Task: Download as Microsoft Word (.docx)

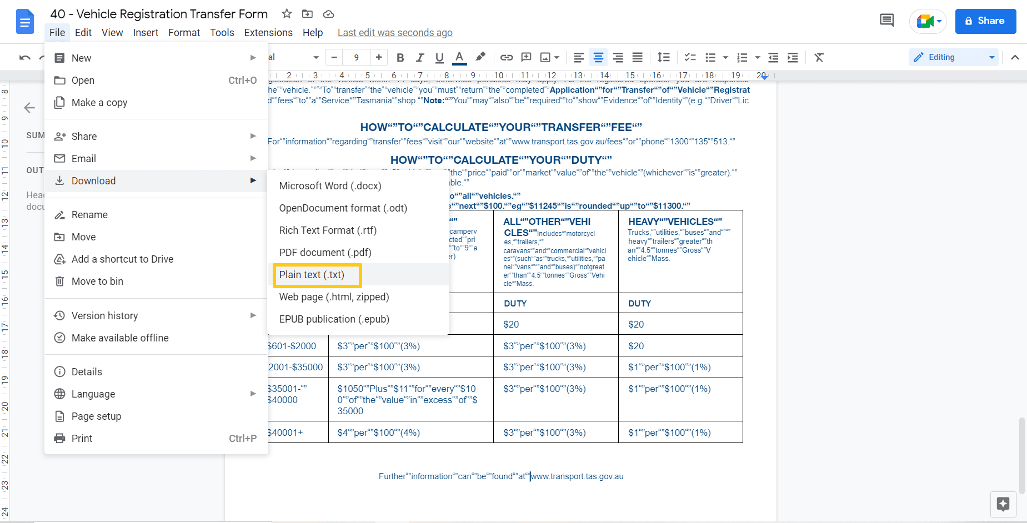Action: pyautogui.click(x=358, y=185)
